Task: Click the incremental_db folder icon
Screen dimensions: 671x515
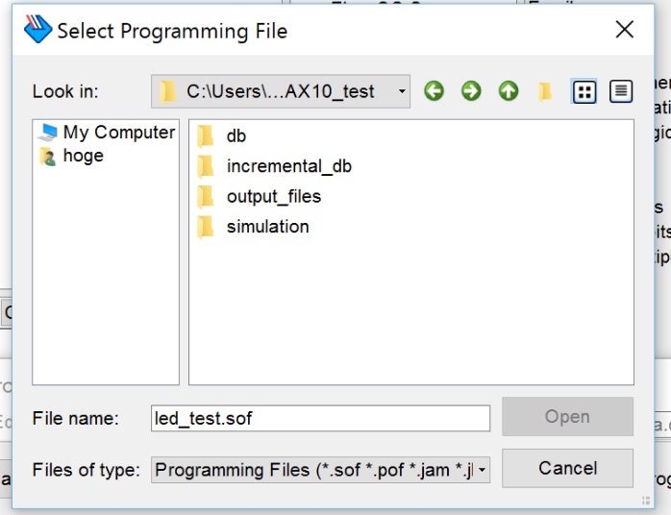Action: coord(206,166)
